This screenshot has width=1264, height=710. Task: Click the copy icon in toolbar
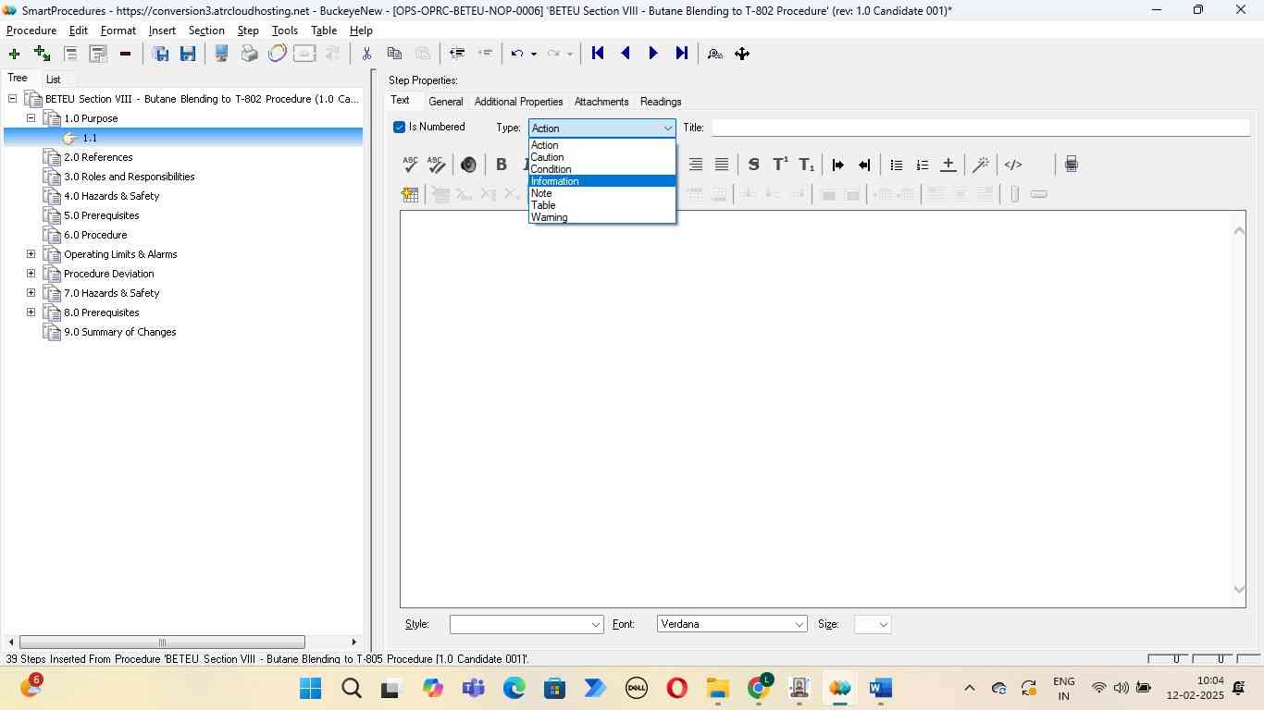(394, 54)
